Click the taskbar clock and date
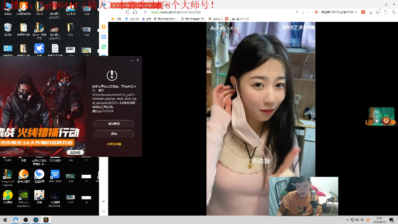 click(x=380, y=220)
